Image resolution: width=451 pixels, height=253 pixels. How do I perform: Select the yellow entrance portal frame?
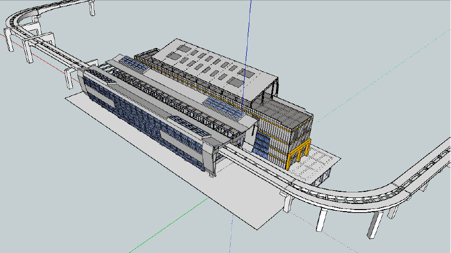(298, 154)
